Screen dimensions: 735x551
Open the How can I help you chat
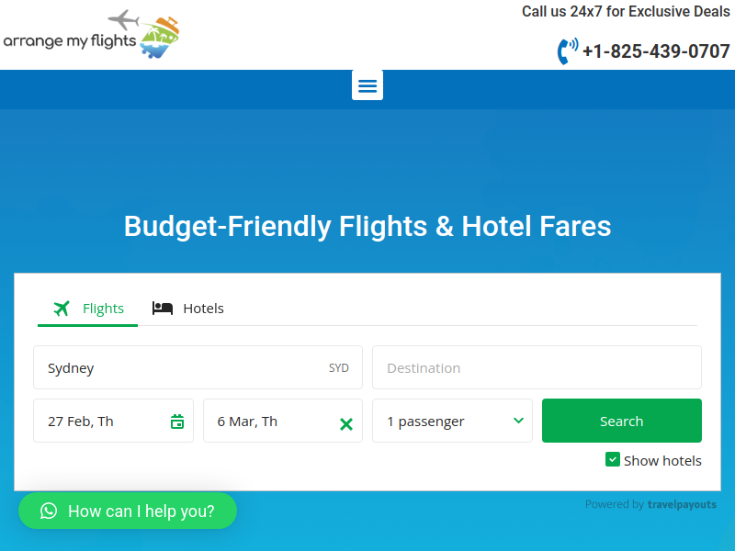click(x=128, y=511)
